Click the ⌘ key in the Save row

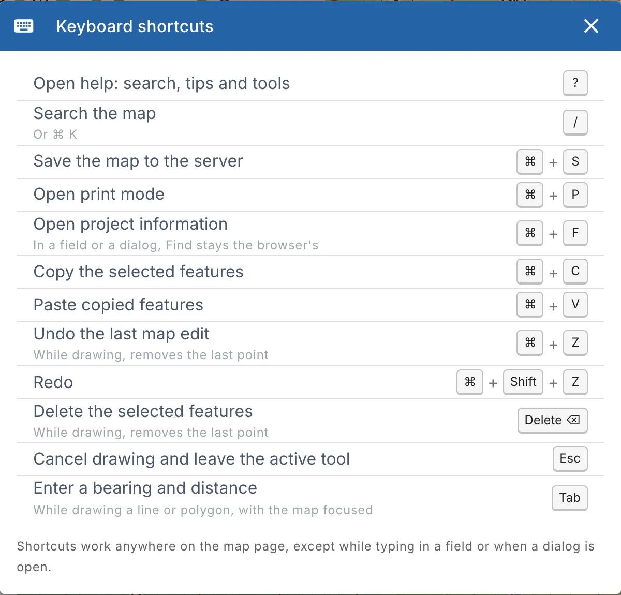coord(530,161)
